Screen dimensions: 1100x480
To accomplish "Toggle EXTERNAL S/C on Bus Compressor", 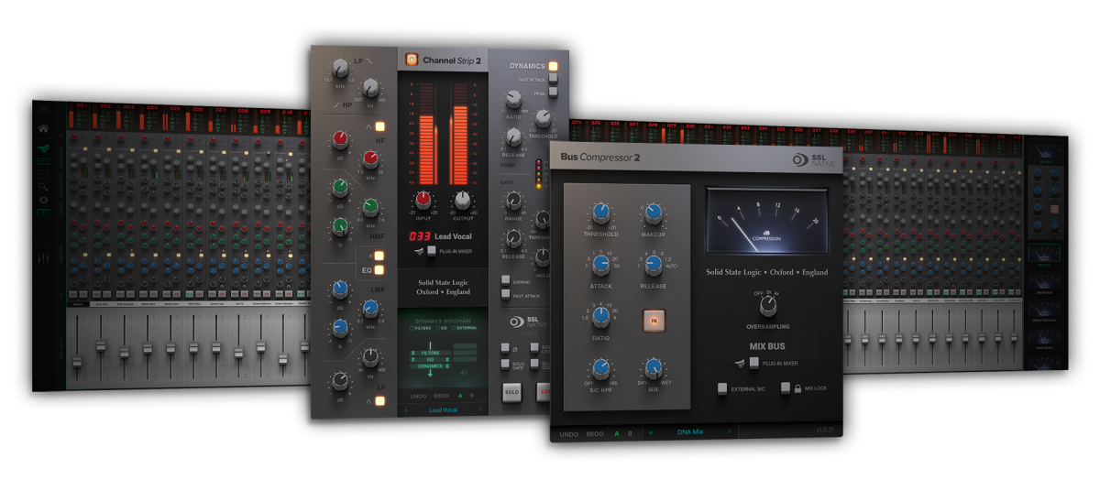I will click(722, 388).
